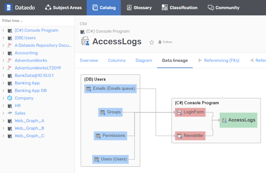Click the Filter tree input field
266x173 pixels.
pos(37,21)
